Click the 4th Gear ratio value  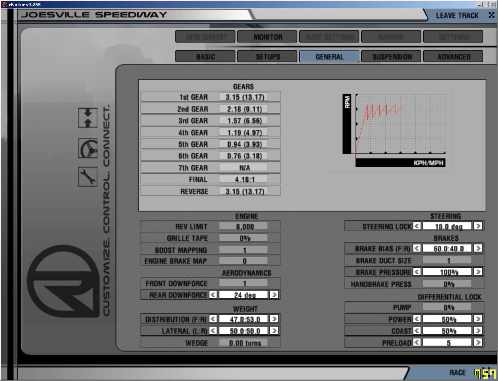pyautogui.click(x=244, y=132)
